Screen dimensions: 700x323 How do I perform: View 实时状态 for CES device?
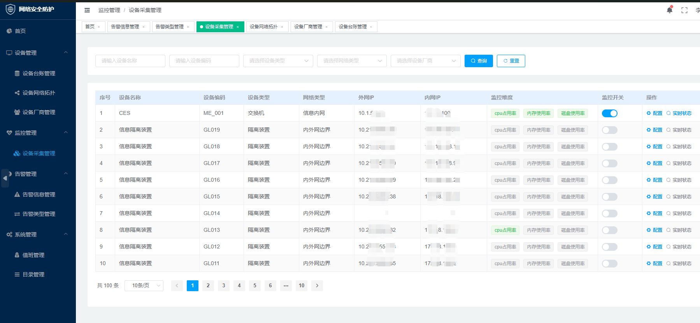pos(679,113)
